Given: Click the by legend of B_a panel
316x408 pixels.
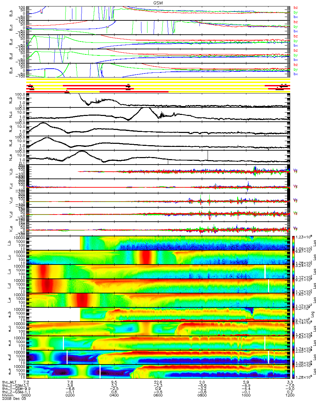Looking at the screenshot, I should click(295, 41).
